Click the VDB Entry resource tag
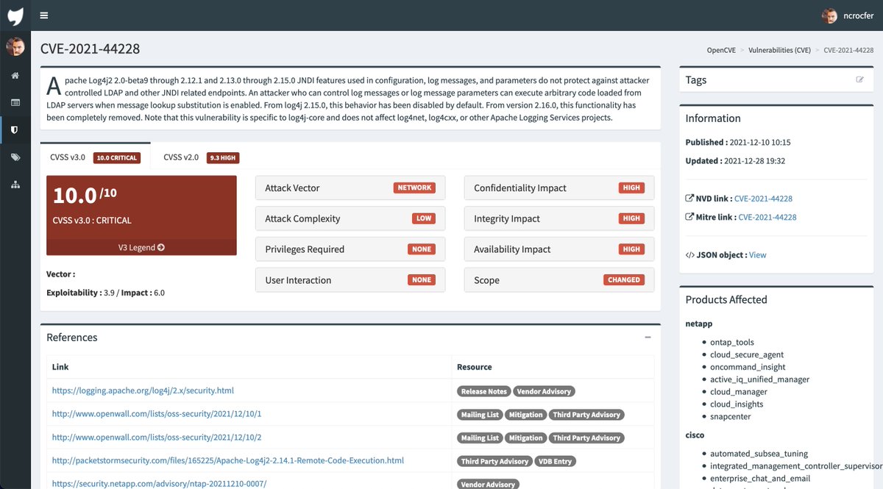The image size is (883, 489). pos(555,462)
